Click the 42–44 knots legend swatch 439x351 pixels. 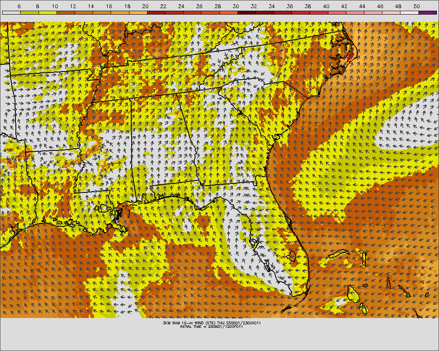[355, 12]
